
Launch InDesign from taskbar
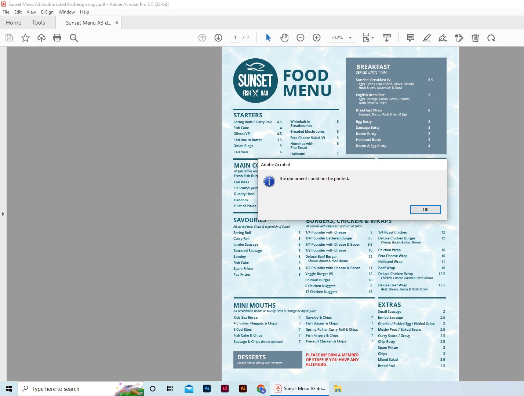[225, 389]
